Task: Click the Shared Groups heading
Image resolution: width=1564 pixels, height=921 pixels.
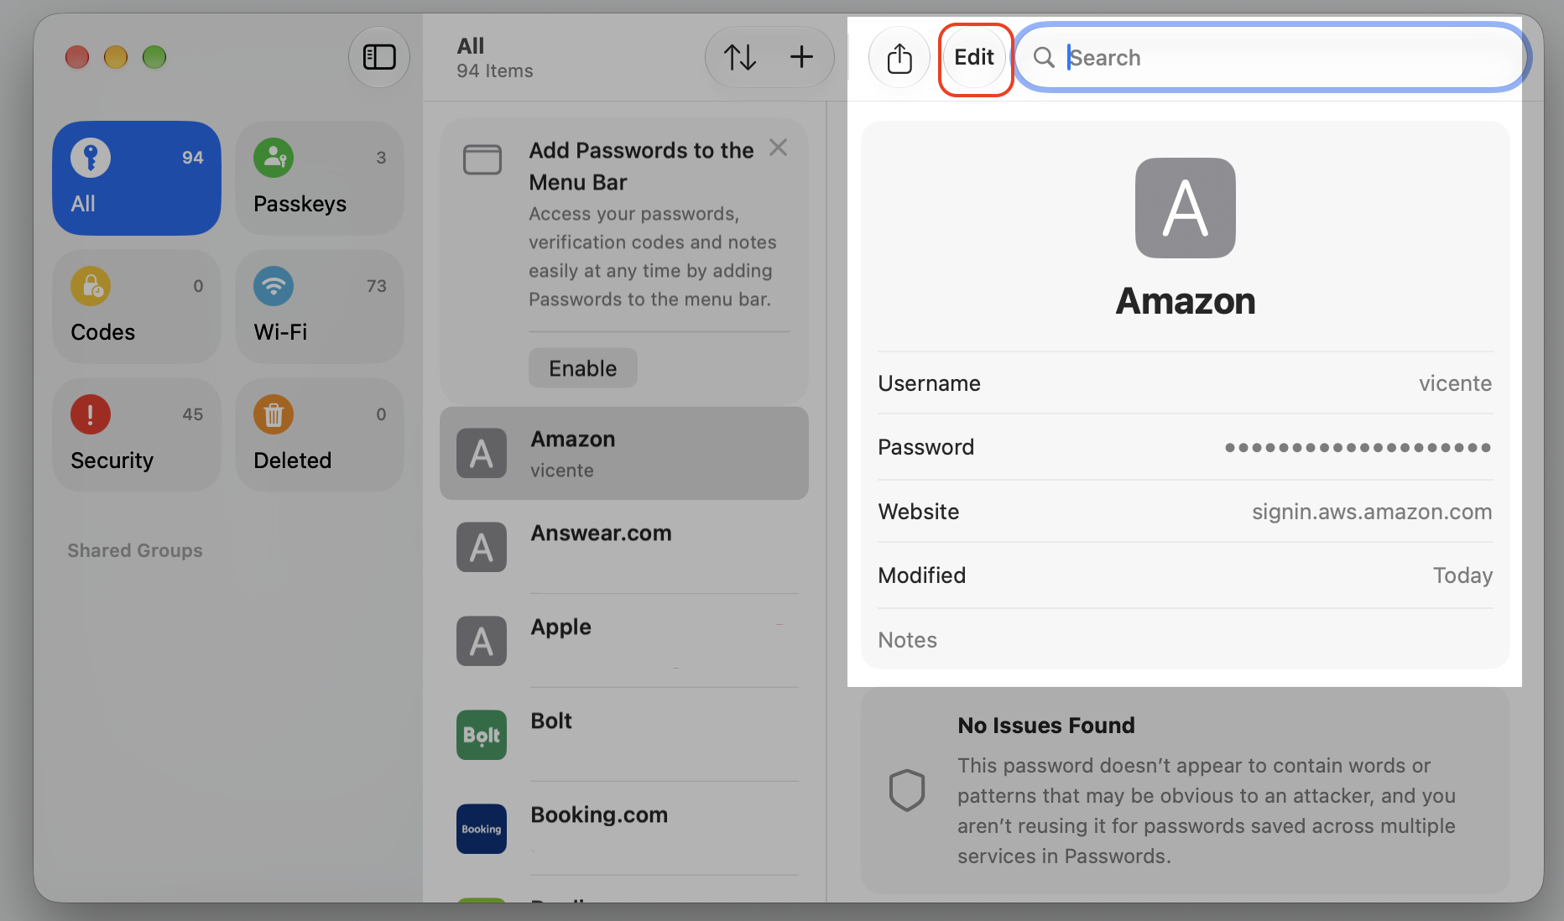Action: pyautogui.click(x=135, y=550)
